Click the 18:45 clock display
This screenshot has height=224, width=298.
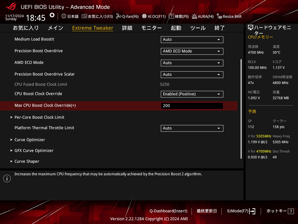36,18
